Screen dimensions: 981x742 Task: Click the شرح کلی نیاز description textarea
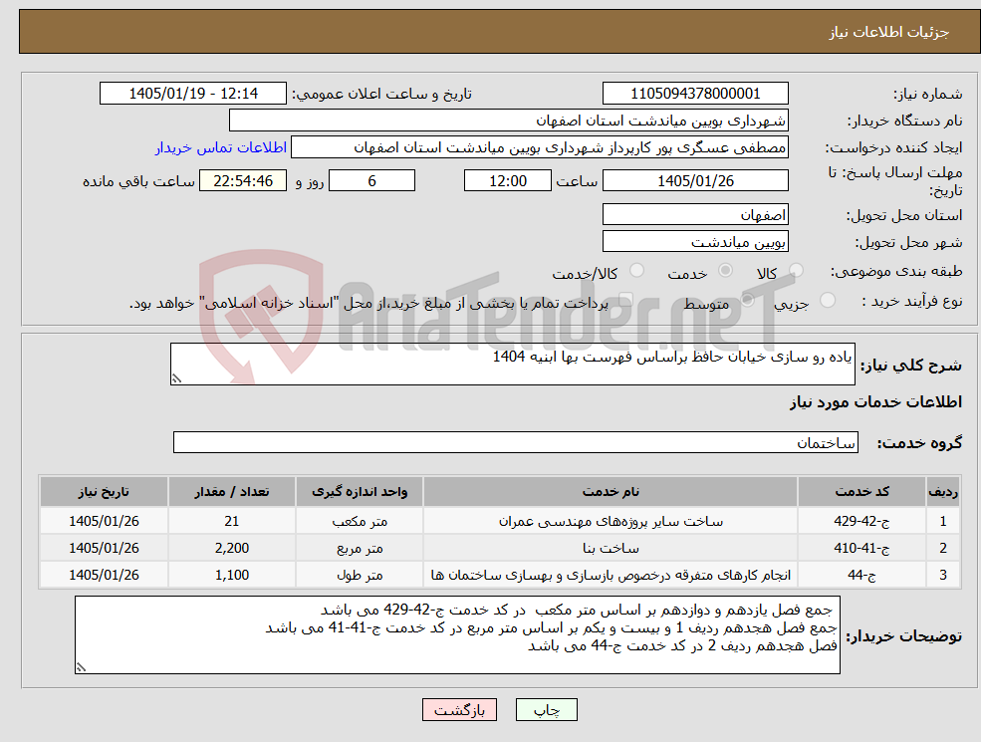point(512,365)
